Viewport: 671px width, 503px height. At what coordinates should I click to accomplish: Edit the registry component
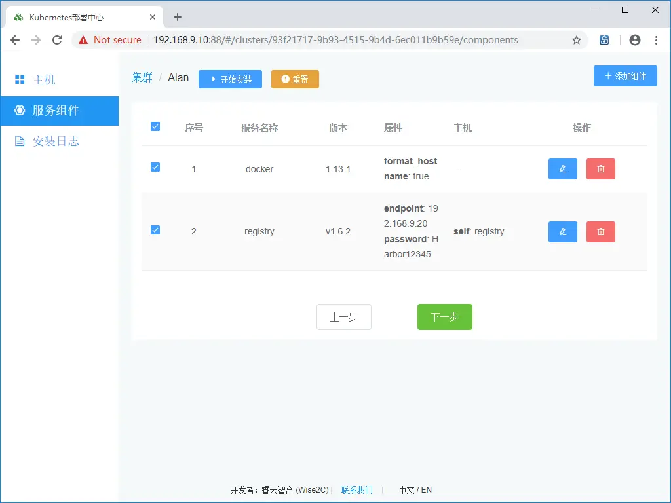[x=562, y=232]
